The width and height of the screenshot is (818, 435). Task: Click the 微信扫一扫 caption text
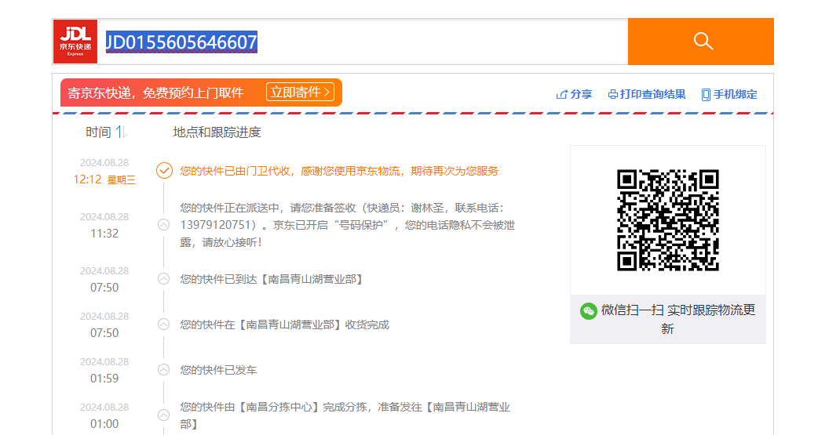pyautogui.click(x=678, y=319)
